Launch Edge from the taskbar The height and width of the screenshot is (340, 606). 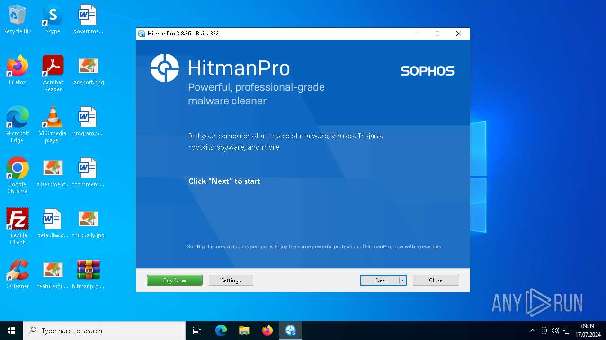pos(221,331)
